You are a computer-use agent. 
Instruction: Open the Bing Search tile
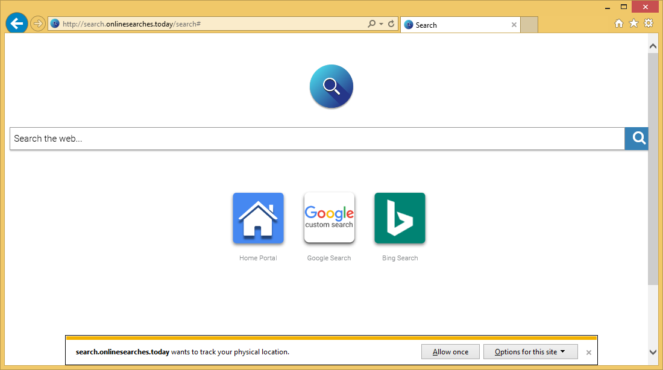(x=400, y=218)
